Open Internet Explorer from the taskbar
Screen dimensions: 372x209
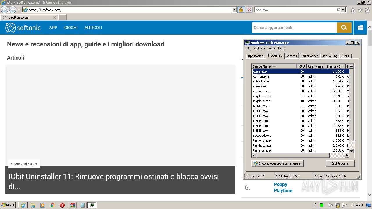[x=23, y=205]
